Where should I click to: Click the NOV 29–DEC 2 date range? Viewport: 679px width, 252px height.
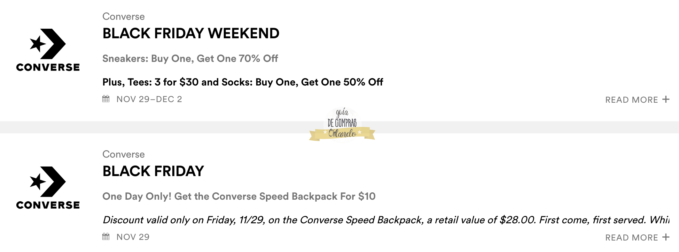coord(149,99)
